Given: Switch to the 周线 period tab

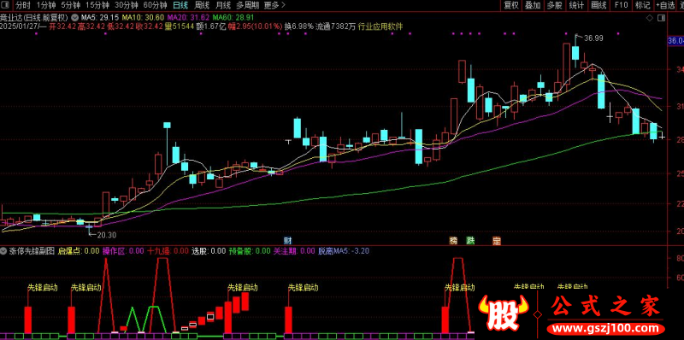Looking at the screenshot, I should click(x=202, y=5).
